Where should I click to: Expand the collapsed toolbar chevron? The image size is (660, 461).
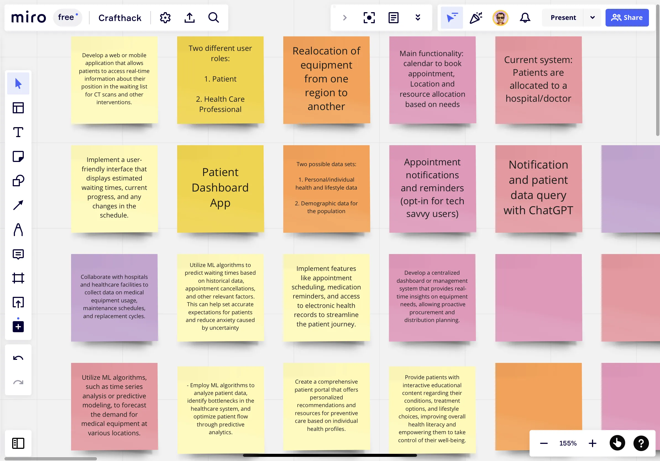pos(345,17)
